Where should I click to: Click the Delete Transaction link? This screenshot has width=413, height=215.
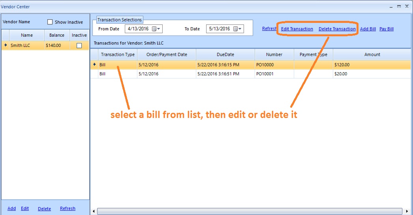(x=337, y=29)
